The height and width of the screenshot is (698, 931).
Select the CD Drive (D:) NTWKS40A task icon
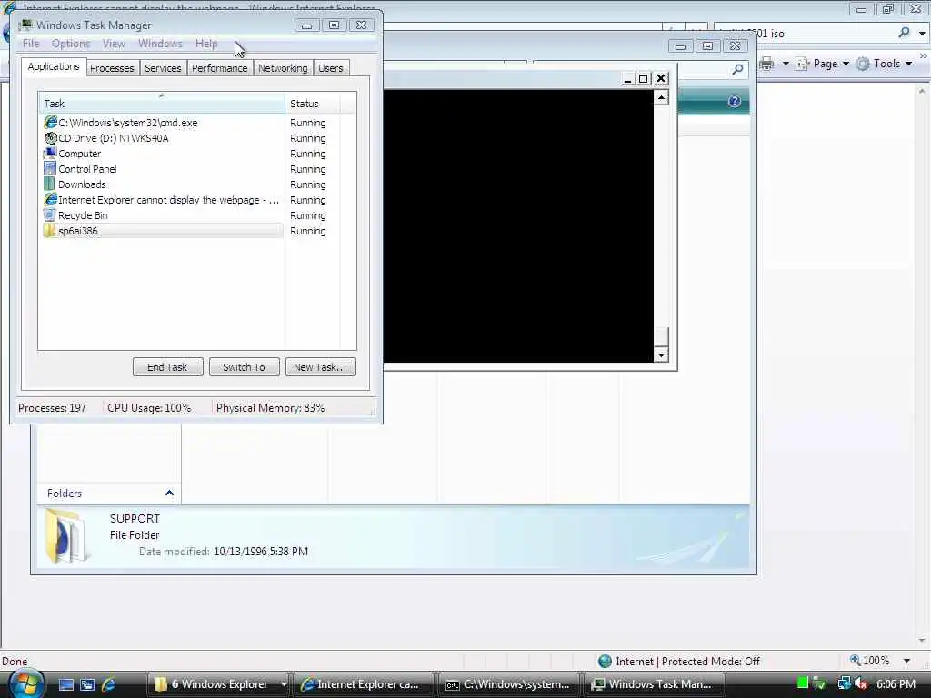[x=51, y=138]
